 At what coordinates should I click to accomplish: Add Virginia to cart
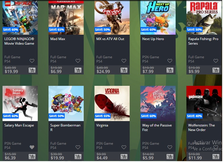pos(124,156)
